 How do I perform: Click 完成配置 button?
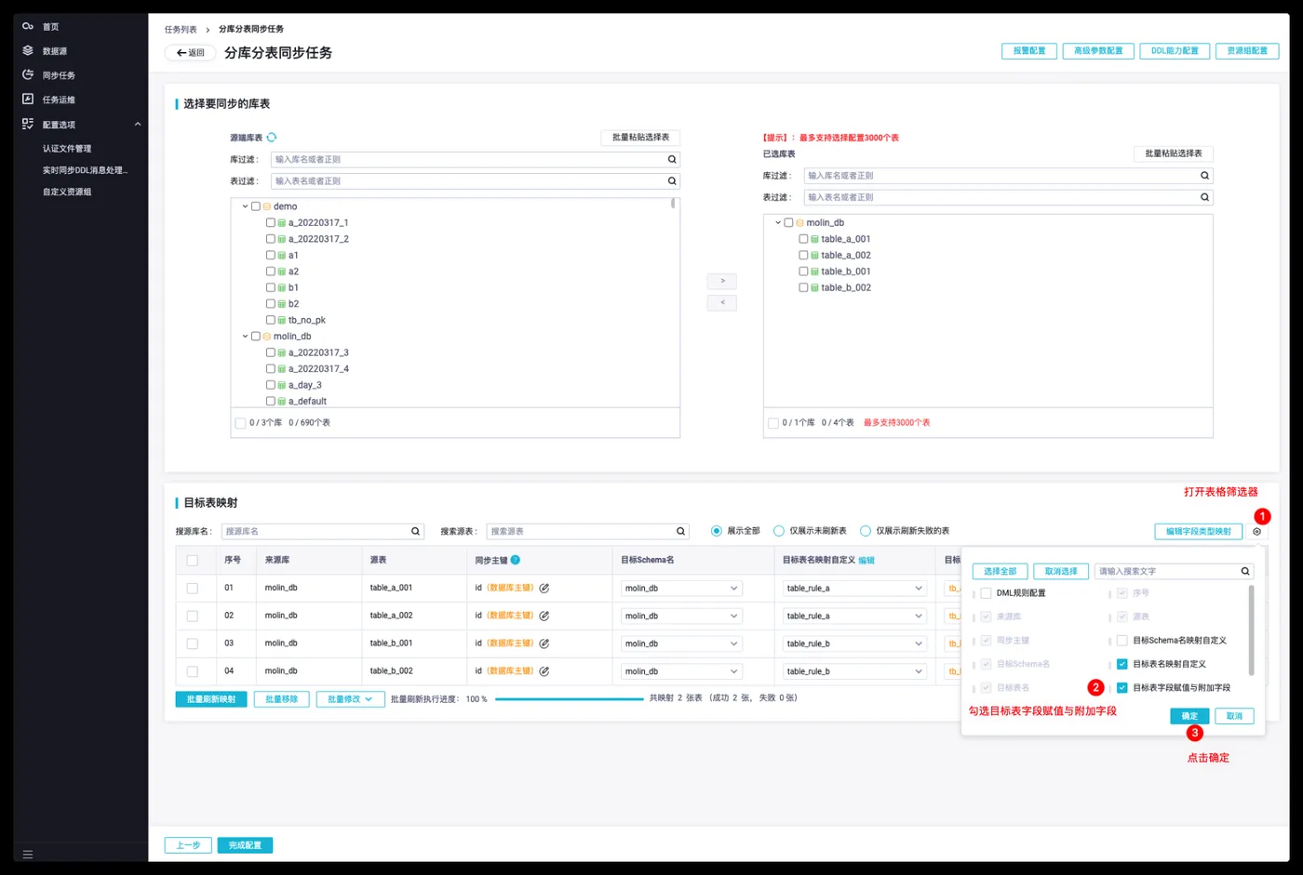245,845
